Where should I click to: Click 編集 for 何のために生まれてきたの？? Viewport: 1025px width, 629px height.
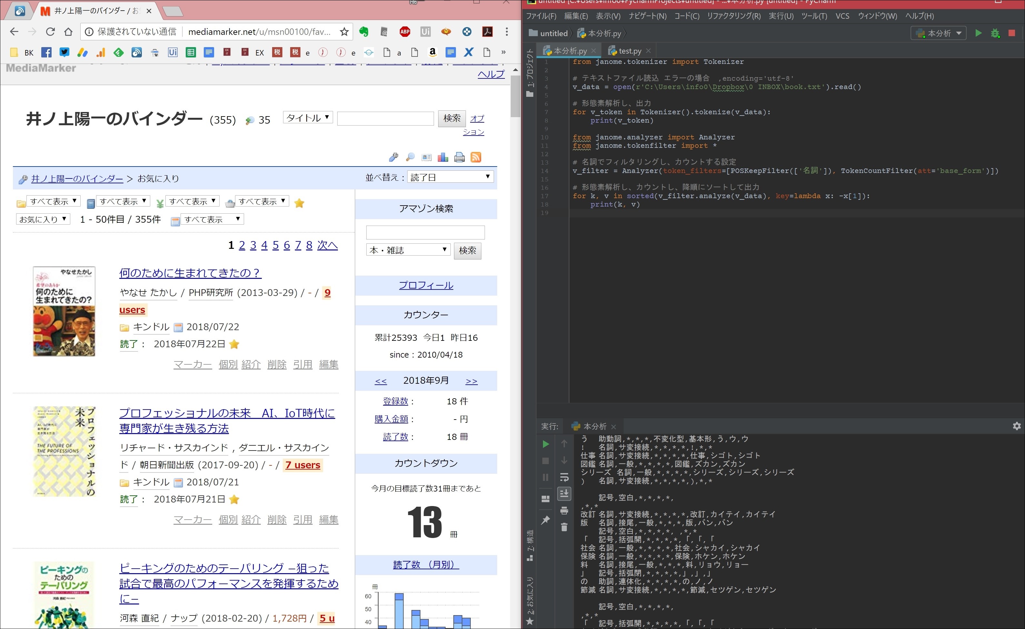click(329, 364)
